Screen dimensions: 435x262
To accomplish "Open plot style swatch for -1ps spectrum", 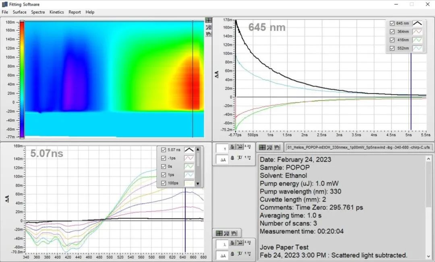I will point(189,158).
